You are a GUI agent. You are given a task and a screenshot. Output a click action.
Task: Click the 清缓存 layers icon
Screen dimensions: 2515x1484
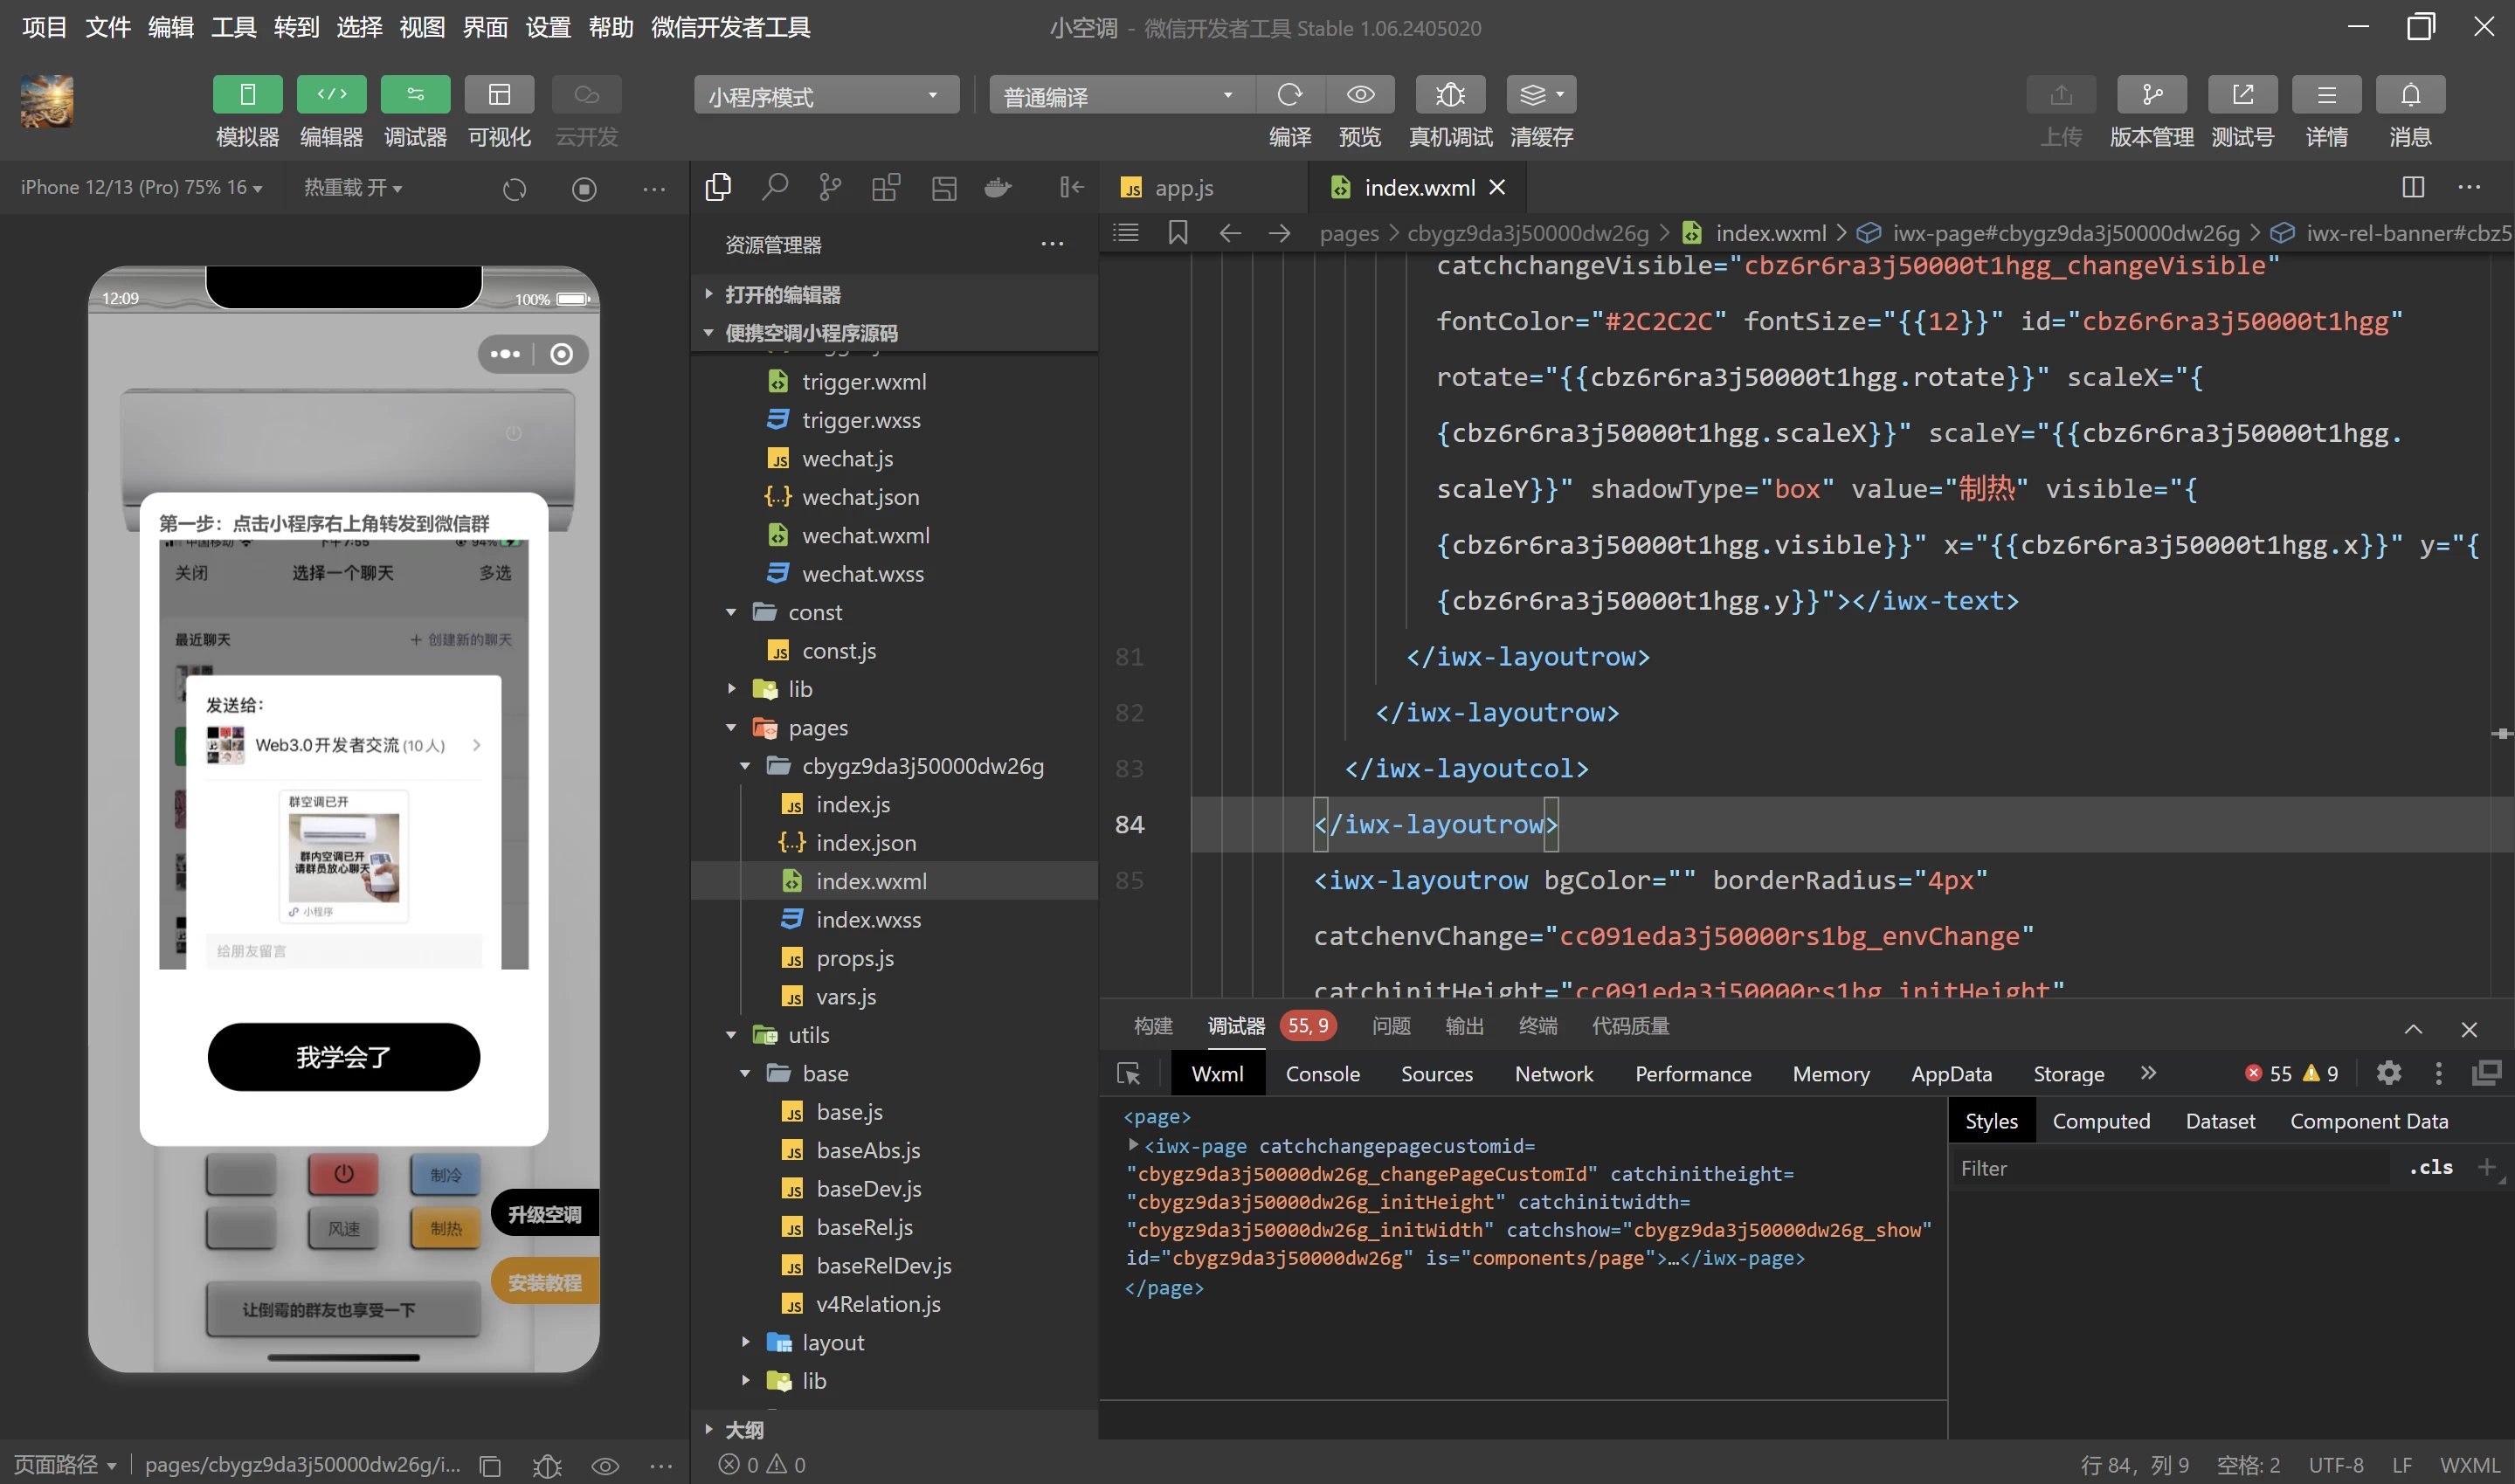[x=1540, y=95]
